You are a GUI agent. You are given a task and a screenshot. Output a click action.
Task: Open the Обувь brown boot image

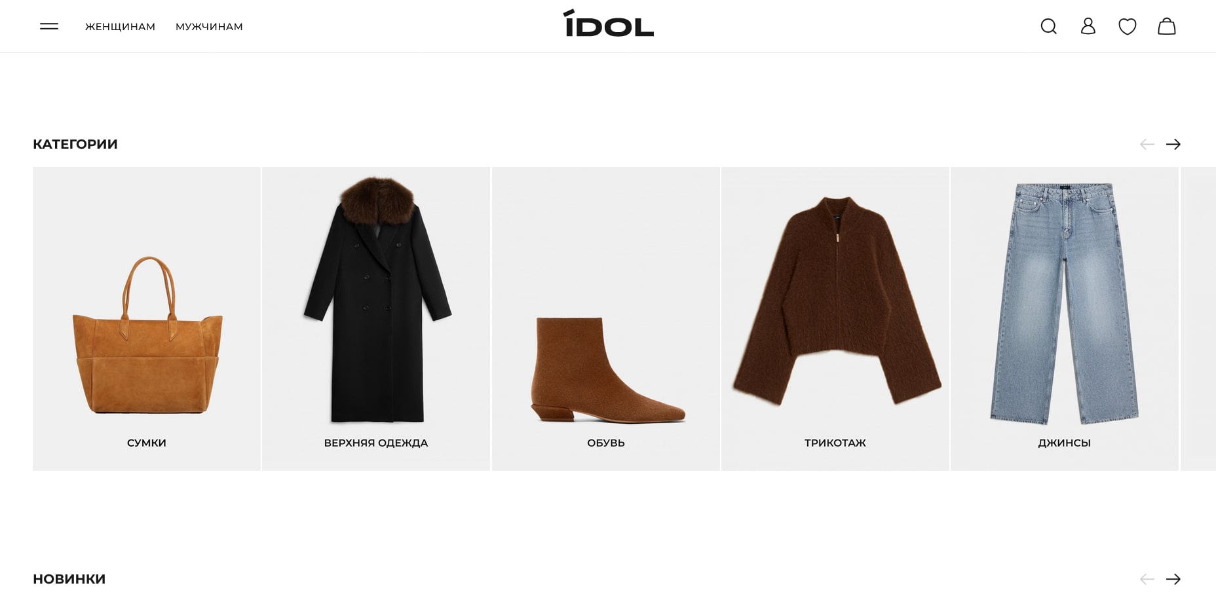tap(607, 370)
